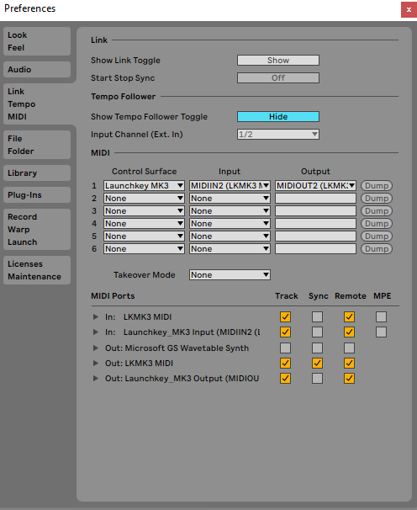417x510 pixels.
Task: Uncheck Remote for Out: LKMK3 MIDI
Action: pos(349,363)
